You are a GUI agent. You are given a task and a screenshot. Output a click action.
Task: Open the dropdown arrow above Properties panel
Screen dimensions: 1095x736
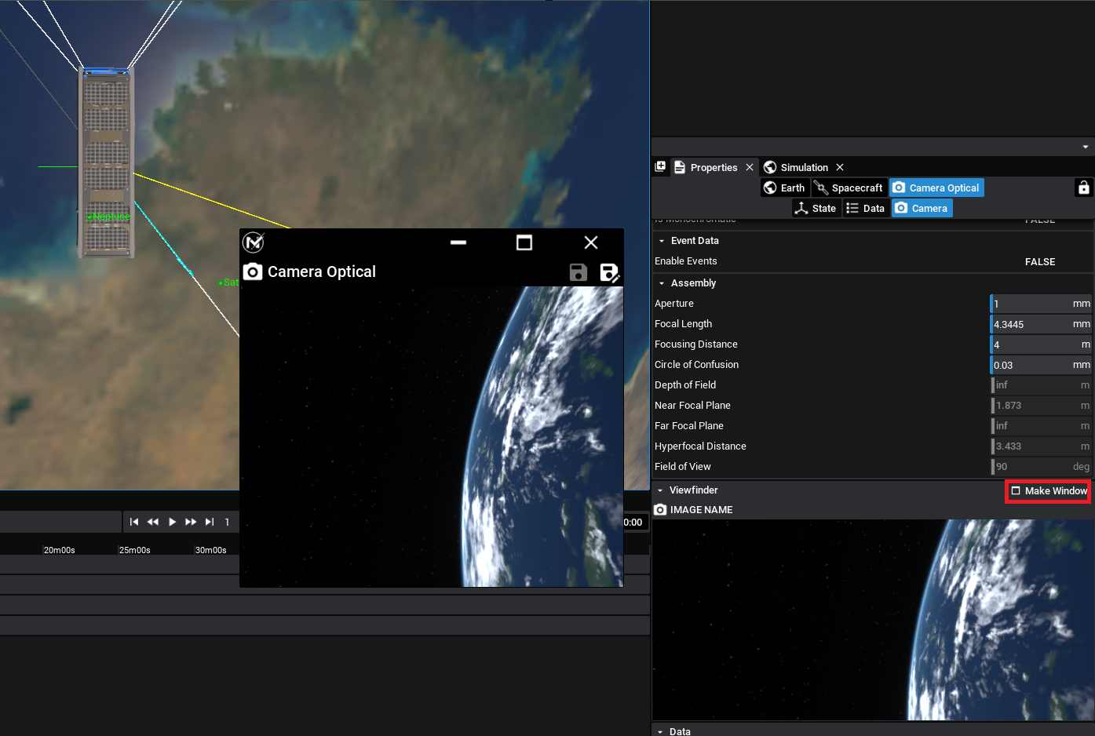(x=1085, y=147)
